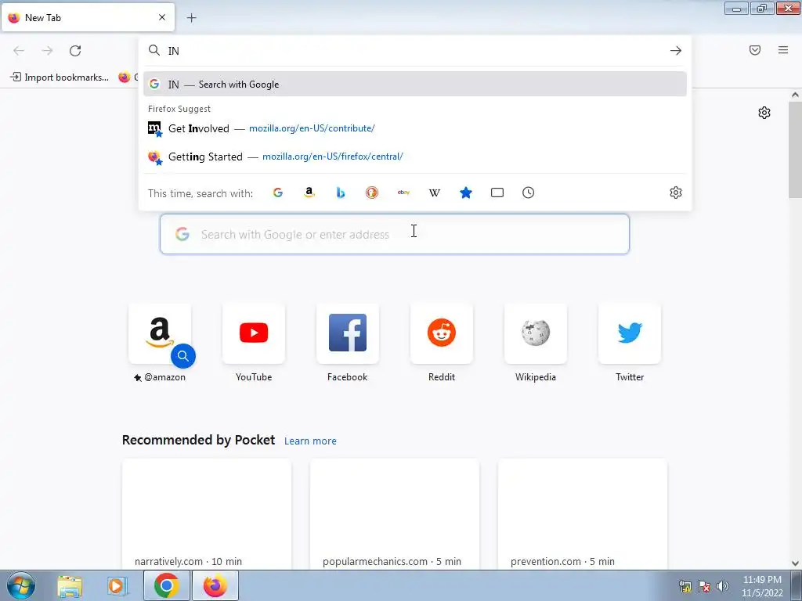Click the address bar text field
This screenshot has width=802, height=601.
pyautogui.click(x=414, y=51)
